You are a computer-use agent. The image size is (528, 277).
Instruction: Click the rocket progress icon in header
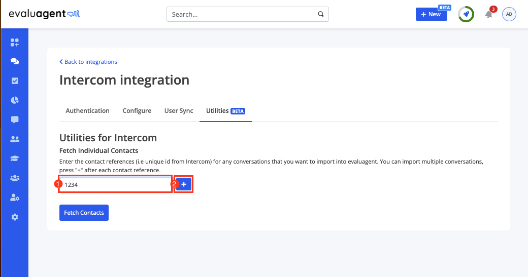(466, 14)
